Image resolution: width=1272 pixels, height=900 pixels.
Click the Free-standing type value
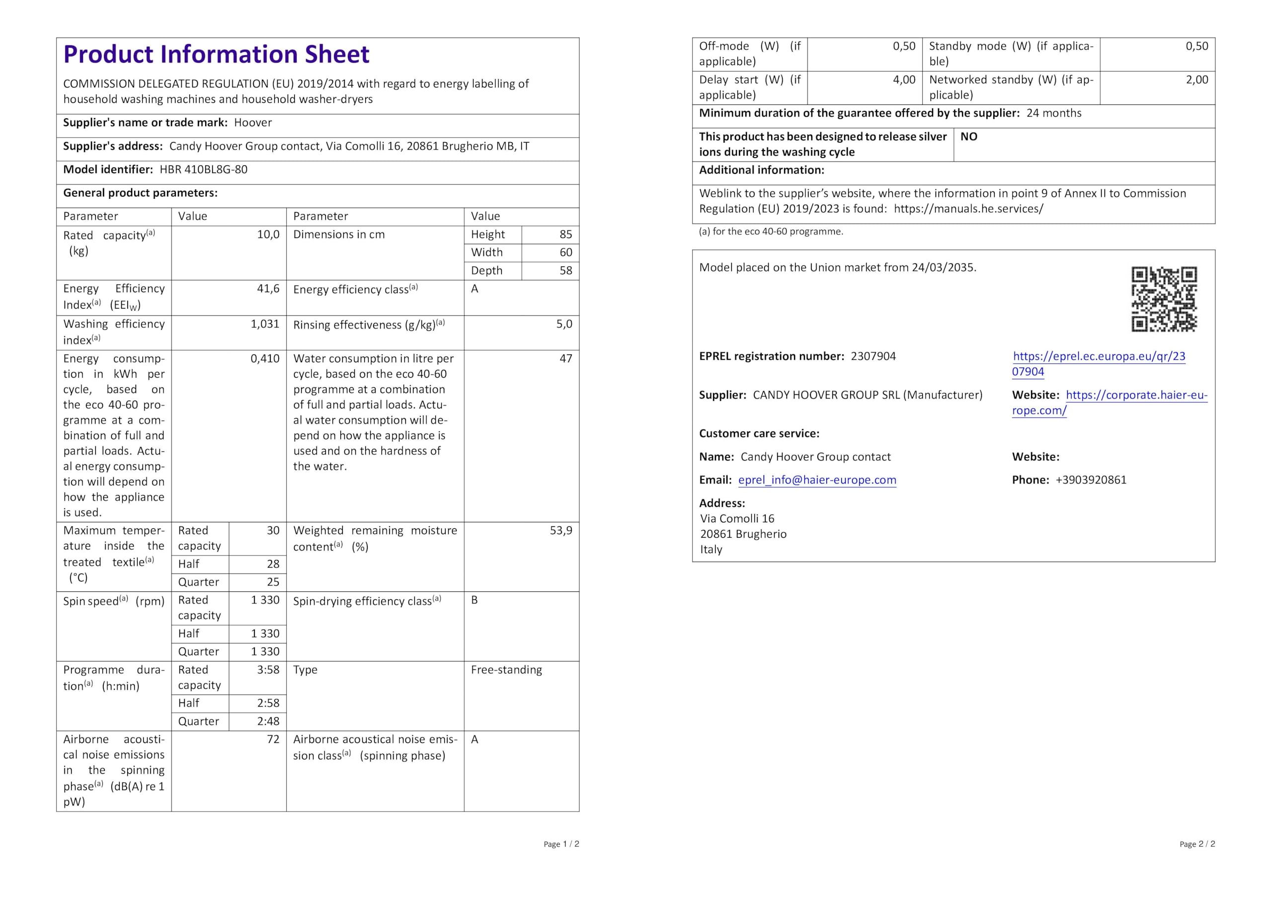pos(506,669)
